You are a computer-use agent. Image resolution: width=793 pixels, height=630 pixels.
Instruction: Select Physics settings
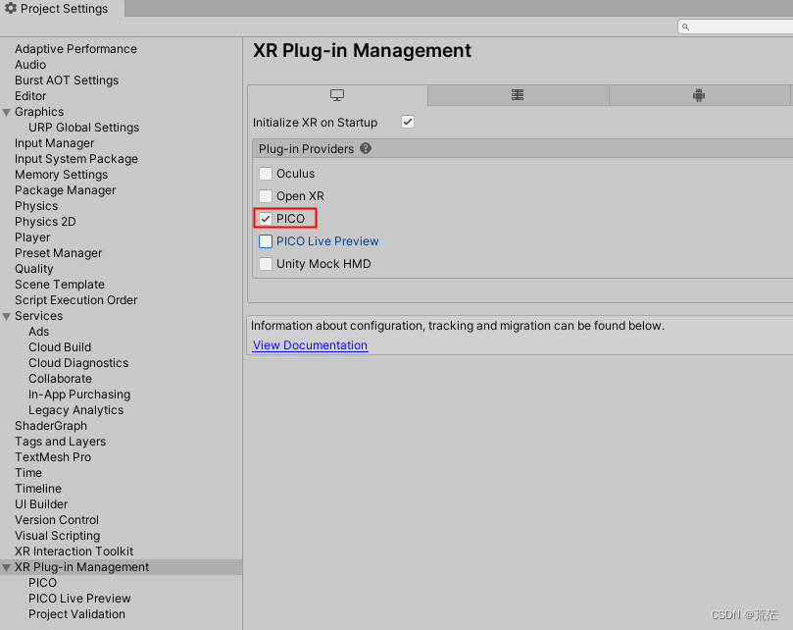36,206
